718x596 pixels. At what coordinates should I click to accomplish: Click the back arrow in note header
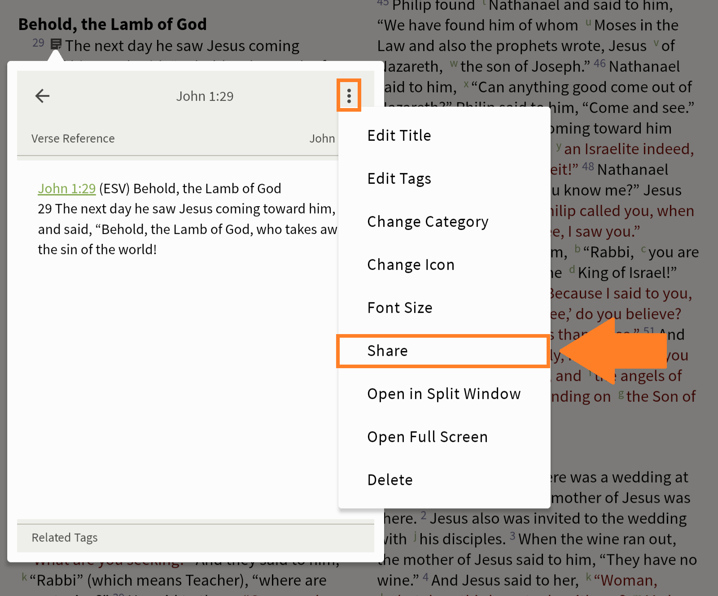(42, 96)
